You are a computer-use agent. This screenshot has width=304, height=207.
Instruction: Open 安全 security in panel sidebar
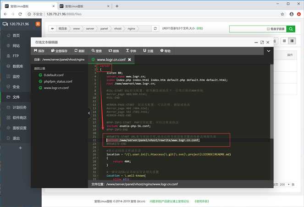pyautogui.click(x=16, y=87)
